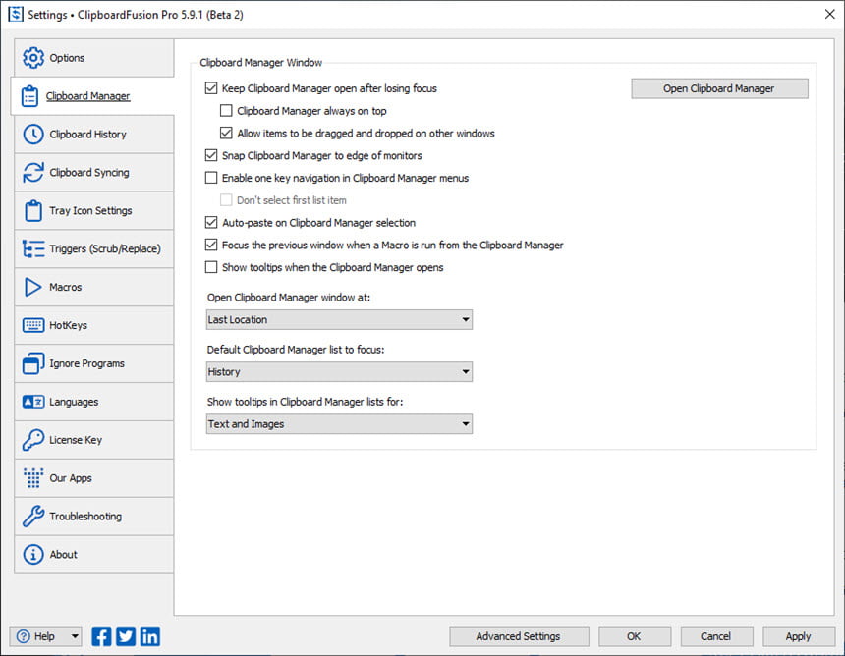Toggle Auto-paste on Clipboard Manager selection
This screenshot has height=656, width=845.
pos(211,223)
